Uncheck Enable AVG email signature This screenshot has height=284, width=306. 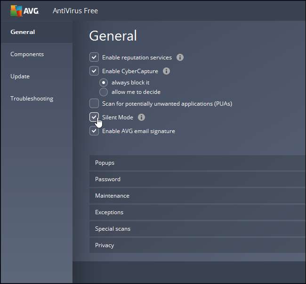[94, 131]
